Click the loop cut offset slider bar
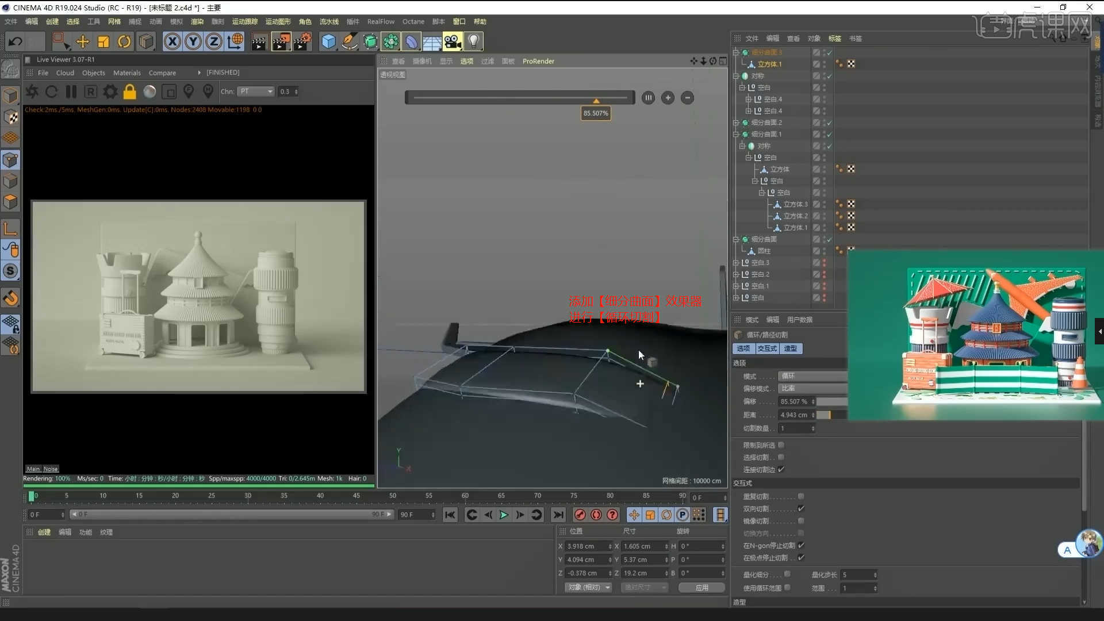The height and width of the screenshot is (621, 1104). click(519, 98)
